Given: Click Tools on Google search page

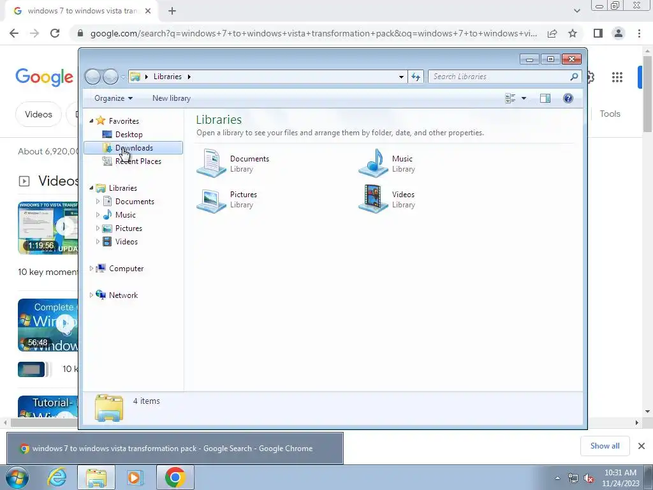Looking at the screenshot, I should (610, 114).
